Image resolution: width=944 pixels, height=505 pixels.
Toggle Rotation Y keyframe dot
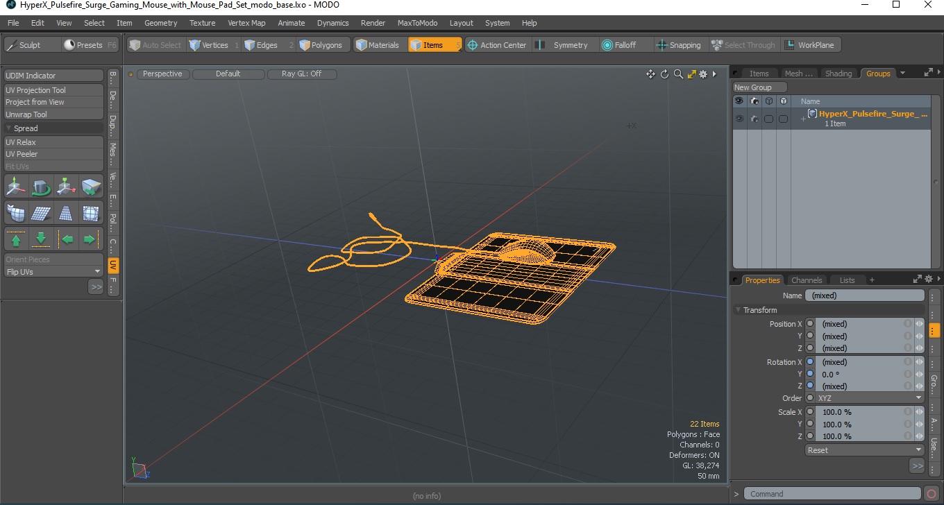point(809,374)
